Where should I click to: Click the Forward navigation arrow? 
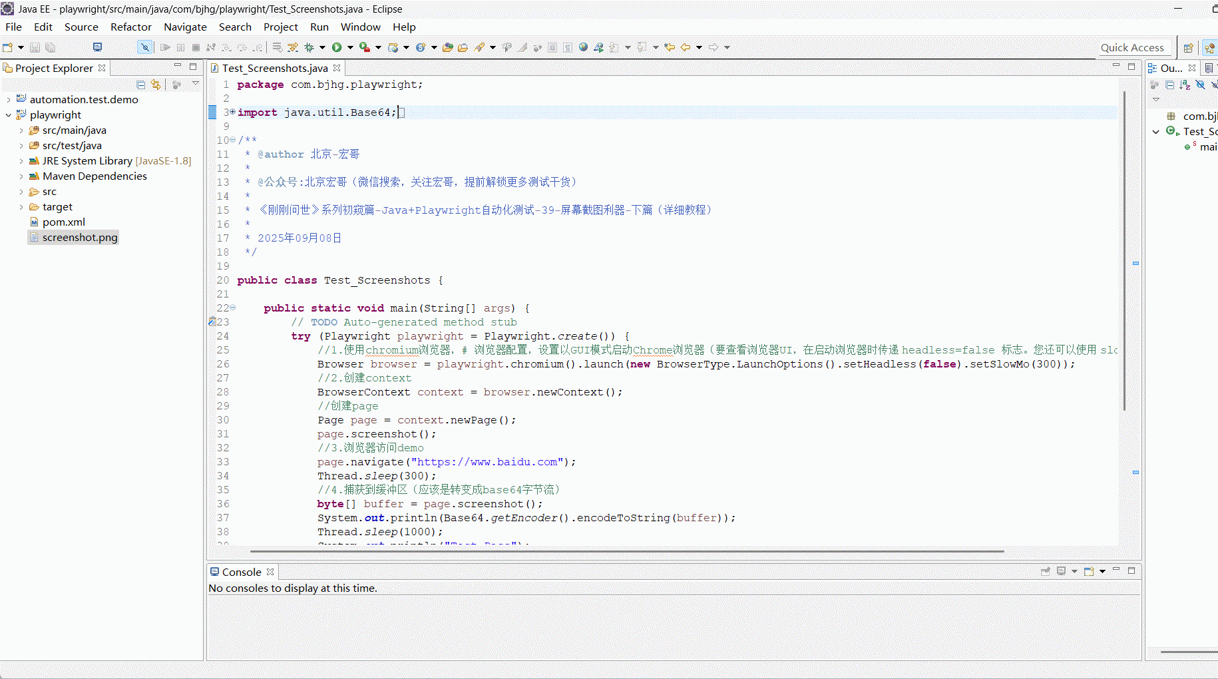(x=713, y=47)
